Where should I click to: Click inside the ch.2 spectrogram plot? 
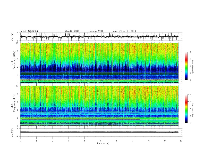coord(99,106)
